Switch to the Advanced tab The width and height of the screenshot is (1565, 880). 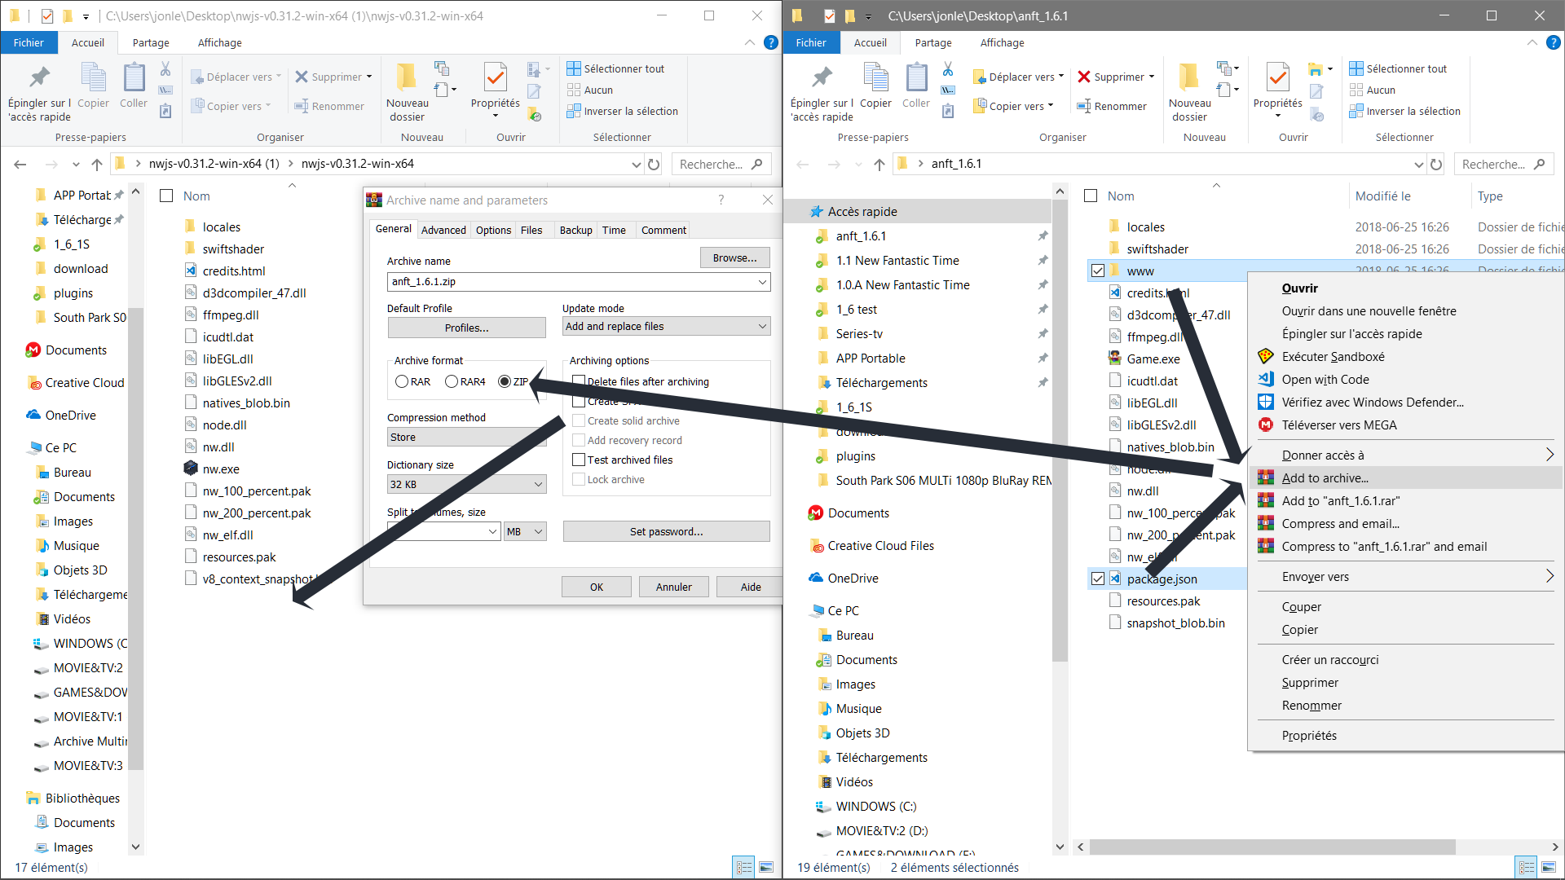click(443, 230)
